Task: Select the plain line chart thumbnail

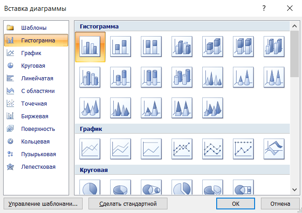Action: click(x=90, y=149)
